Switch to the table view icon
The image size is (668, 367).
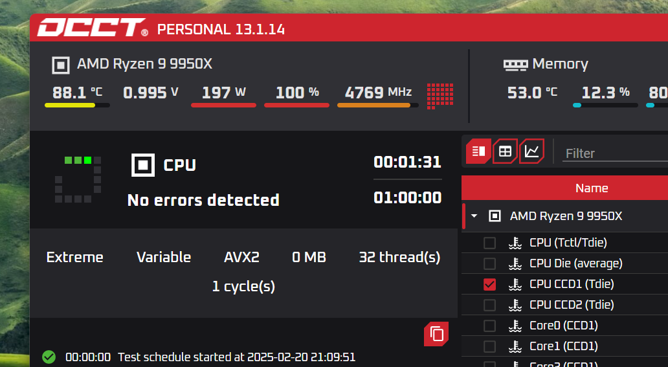pyautogui.click(x=505, y=151)
